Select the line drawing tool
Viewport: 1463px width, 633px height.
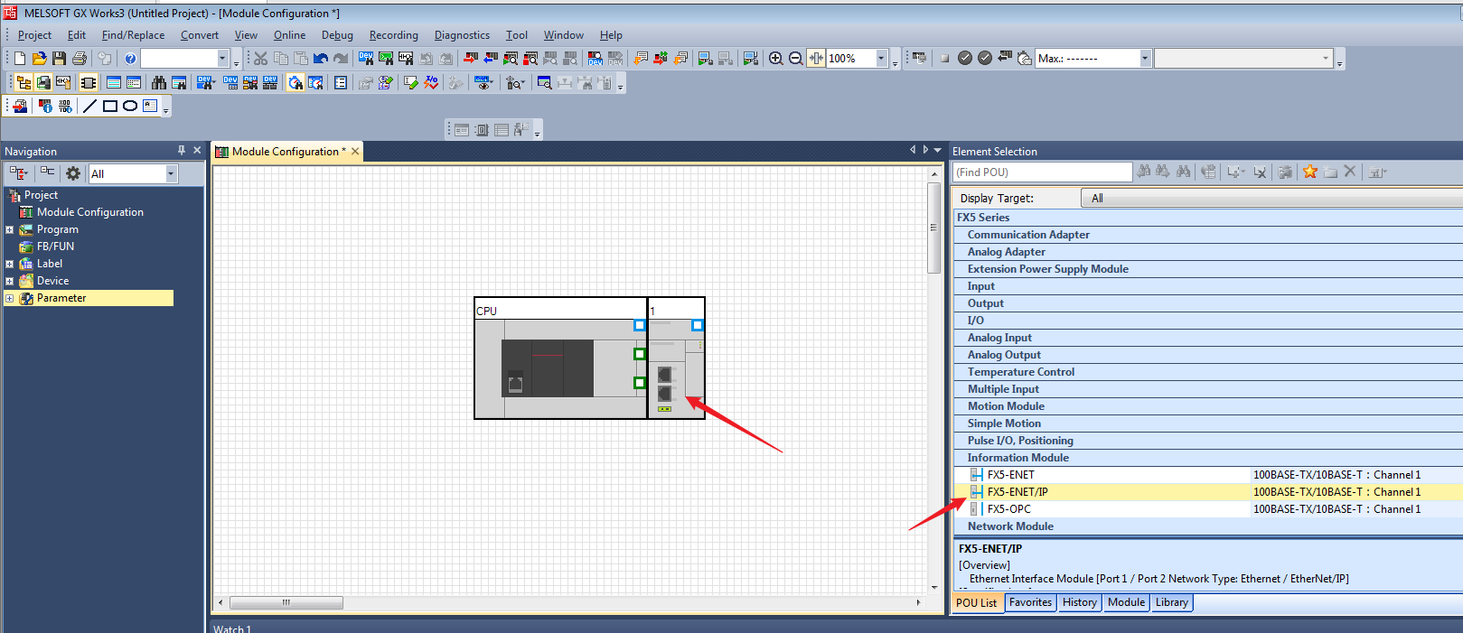(x=89, y=106)
